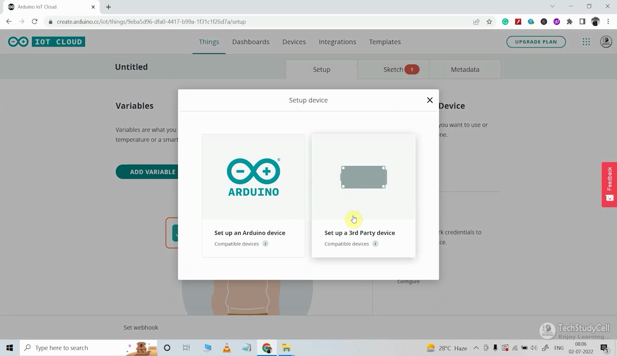Click the ADD VARIABLE button
The image size is (617, 356).
pos(152,172)
